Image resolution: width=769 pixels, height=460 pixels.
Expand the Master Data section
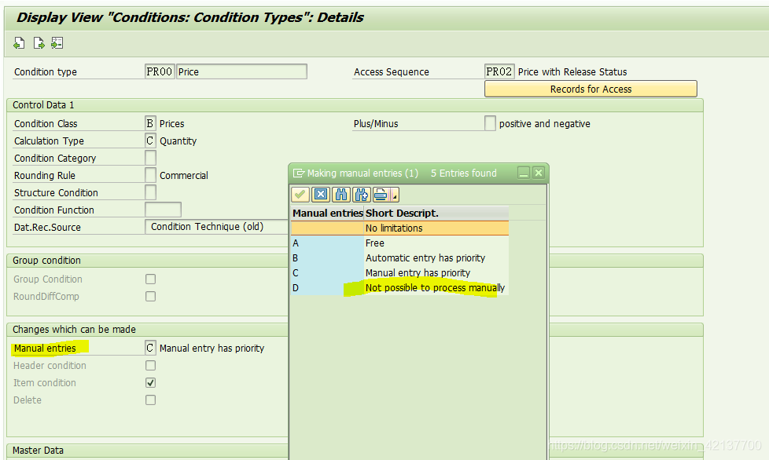38,450
